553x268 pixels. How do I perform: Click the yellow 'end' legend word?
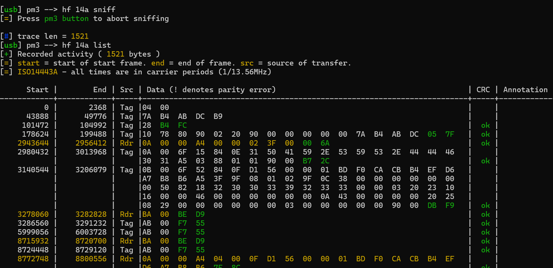tap(158, 63)
